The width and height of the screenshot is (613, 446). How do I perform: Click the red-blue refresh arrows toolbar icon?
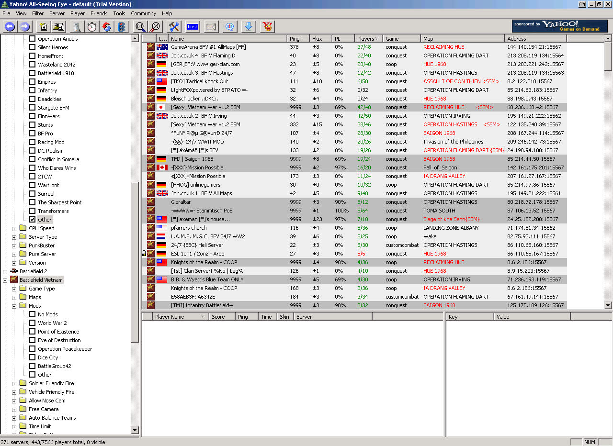107,27
